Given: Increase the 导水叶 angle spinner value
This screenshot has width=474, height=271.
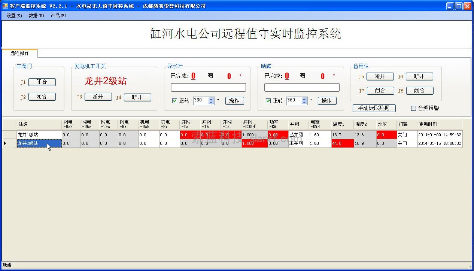Looking at the screenshot, I should [211, 99].
